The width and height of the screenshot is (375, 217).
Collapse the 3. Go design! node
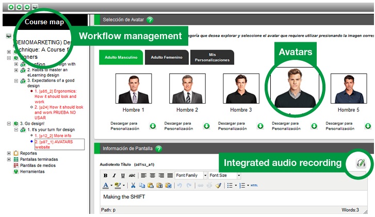pyautogui.click(x=9, y=124)
